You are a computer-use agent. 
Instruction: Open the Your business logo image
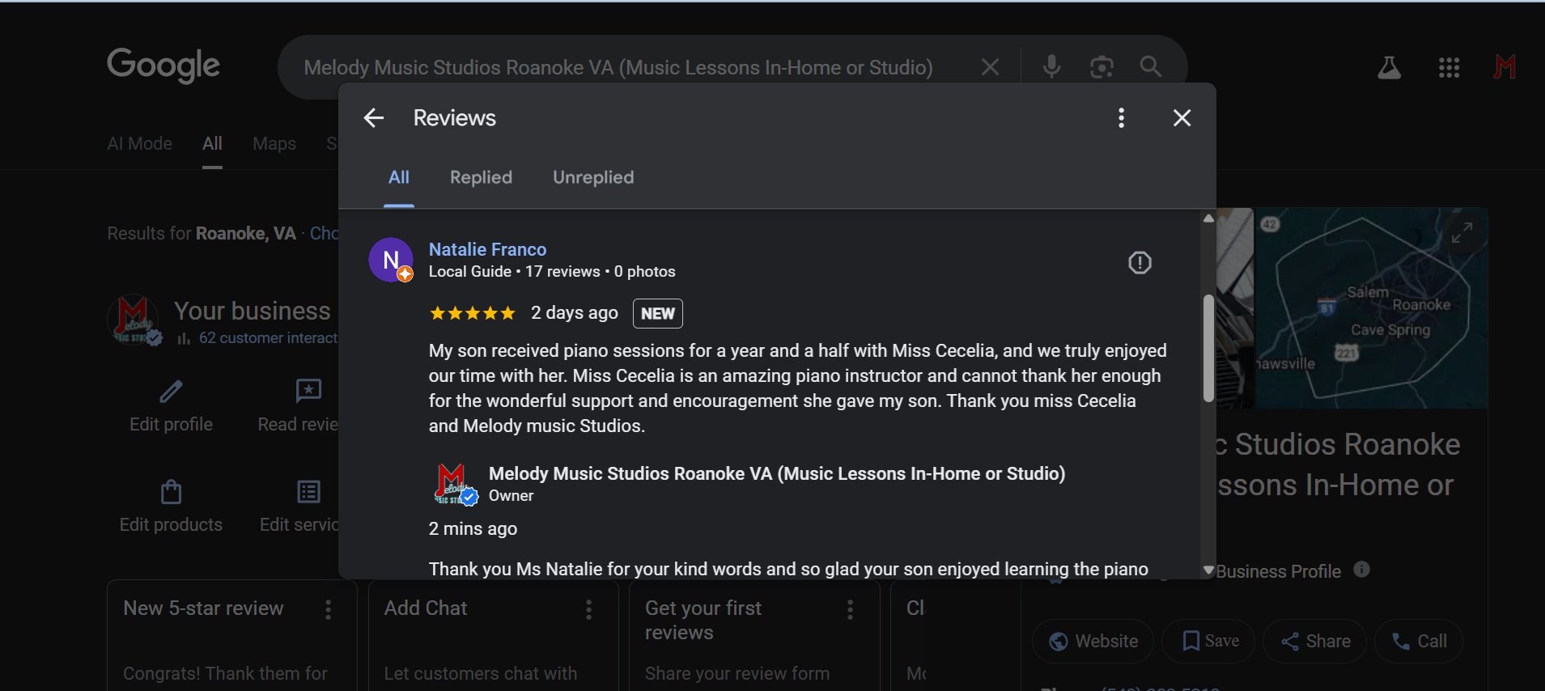coord(134,320)
